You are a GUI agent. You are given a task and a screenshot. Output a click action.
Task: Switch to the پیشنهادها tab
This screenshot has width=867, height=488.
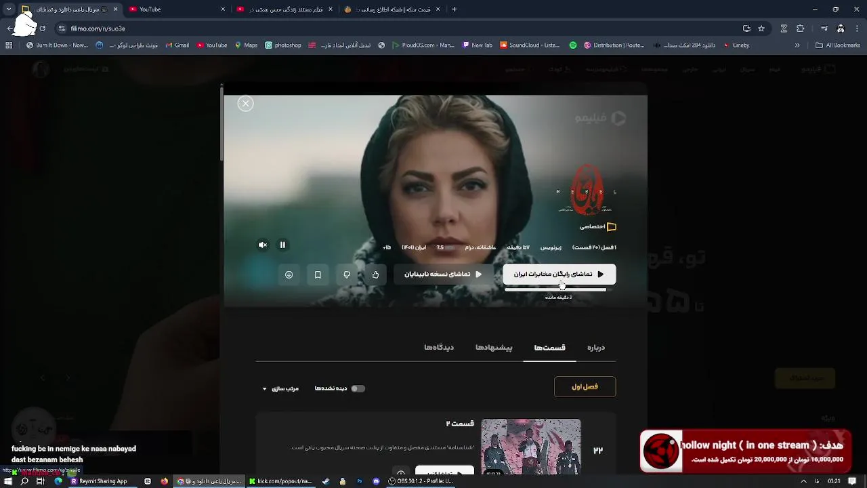click(494, 347)
